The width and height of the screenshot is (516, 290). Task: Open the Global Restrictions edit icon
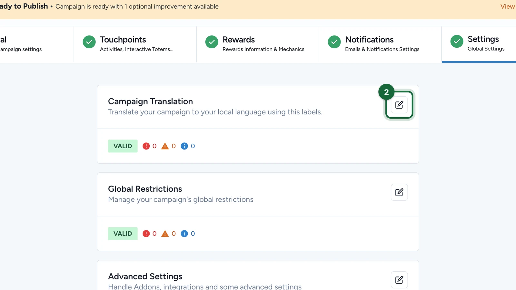click(x=399, y=192)
